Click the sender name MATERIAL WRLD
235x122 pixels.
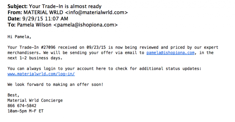(43, 12)
